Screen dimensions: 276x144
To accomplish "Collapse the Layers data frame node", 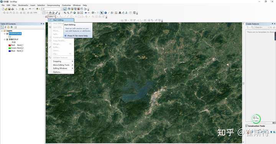I will coord(2,31).
